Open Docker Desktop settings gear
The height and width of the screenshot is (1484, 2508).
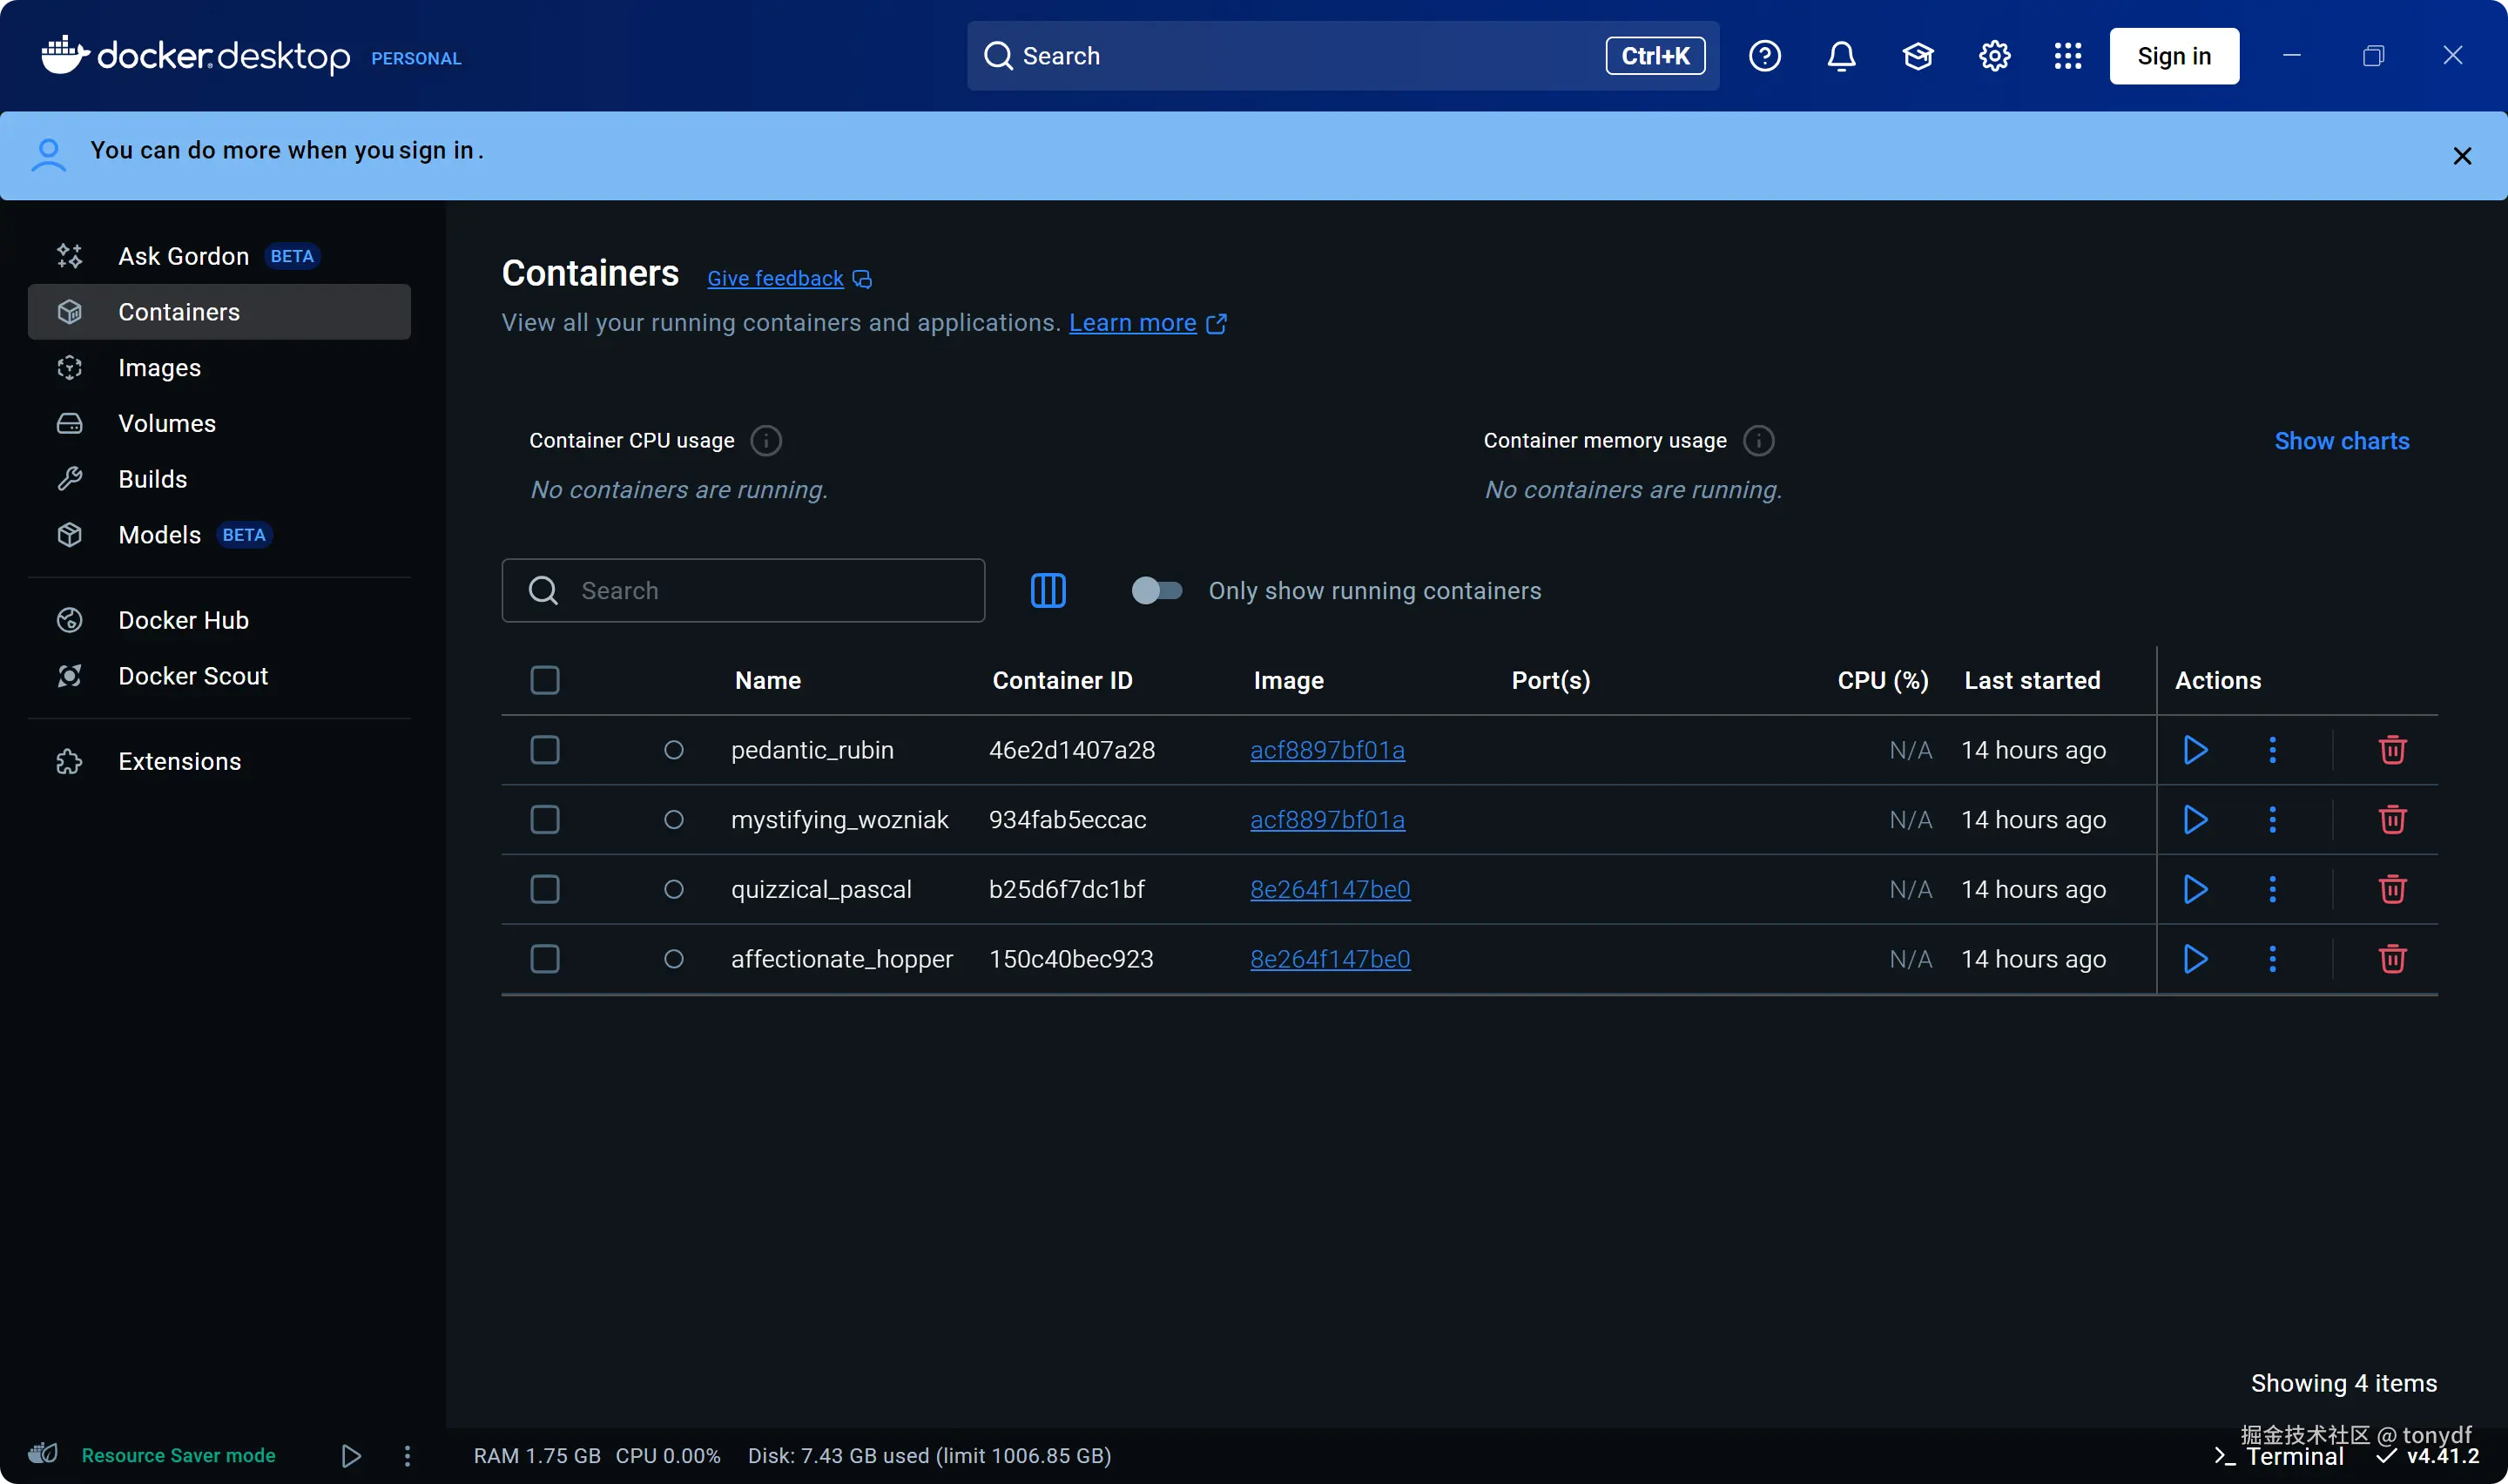[x=1993, y=56]
